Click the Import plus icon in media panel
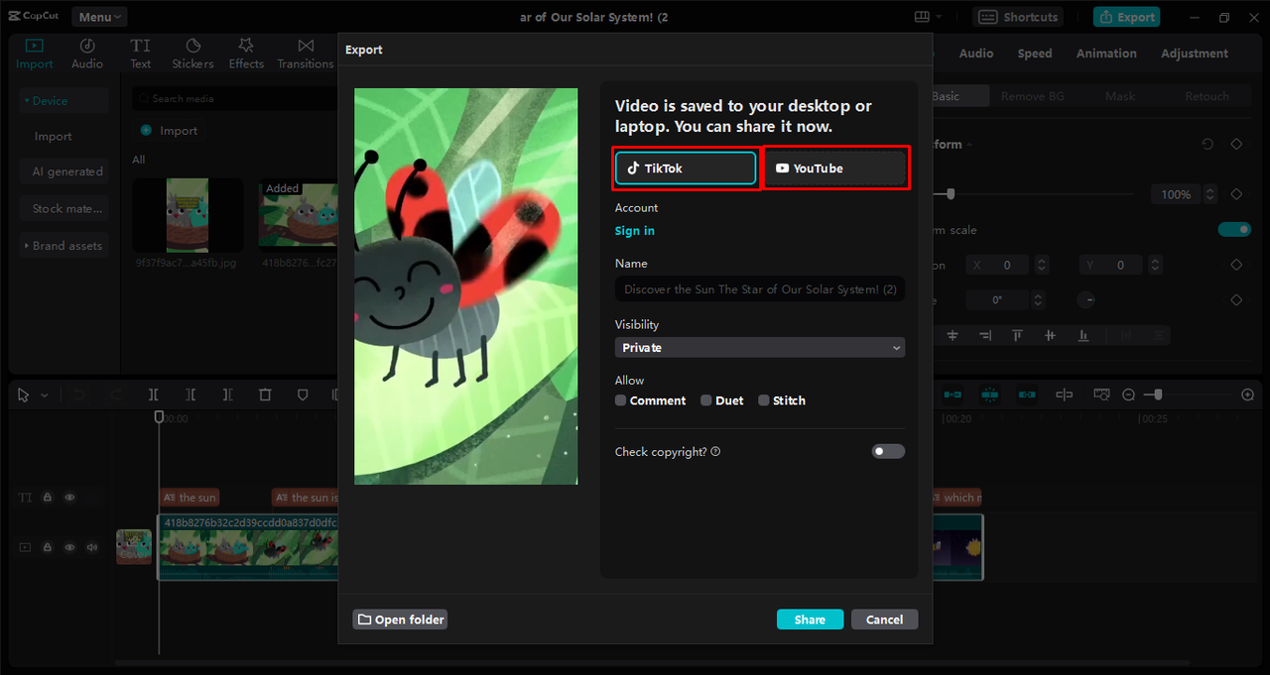1270x675 pixels. point(146,130)
